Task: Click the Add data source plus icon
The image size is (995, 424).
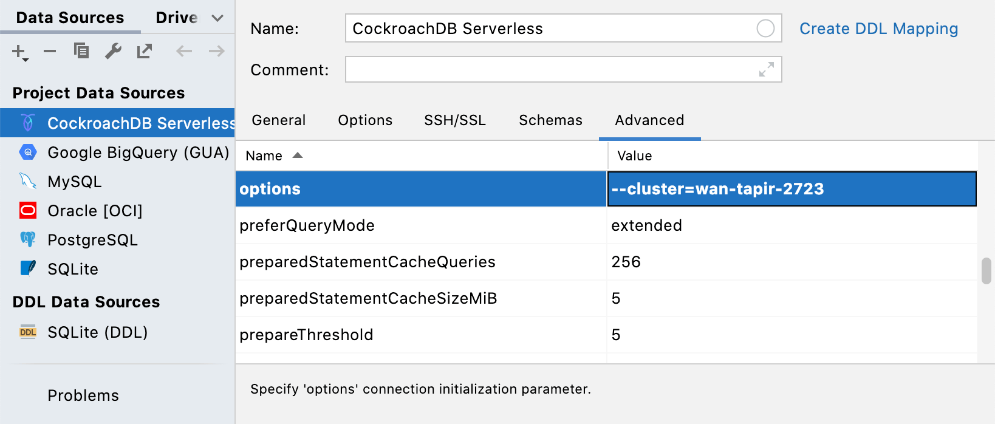Action: [19, 52]
